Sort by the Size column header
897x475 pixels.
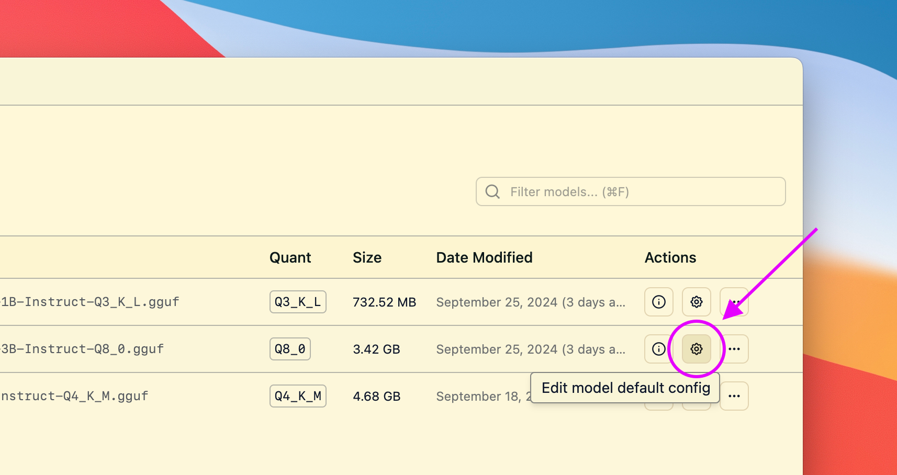pyautogui.click(x=367, y=257)
